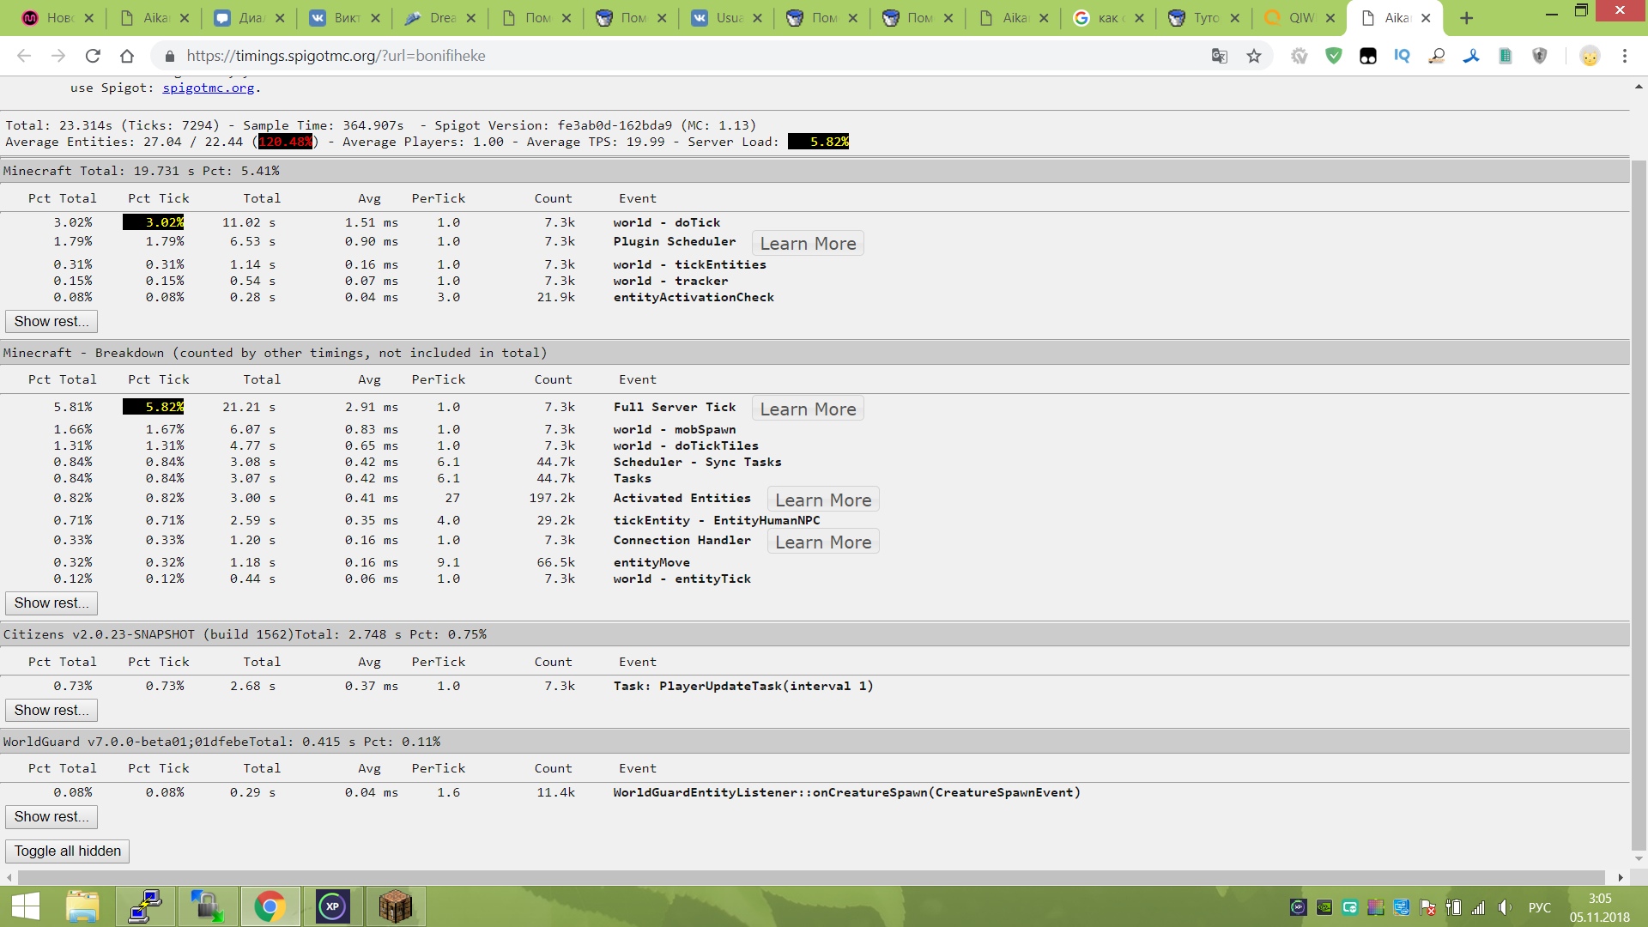This screenshot has width=1648, height=927.
Task: Reload the timings page
Action: (x=93, y=56)
